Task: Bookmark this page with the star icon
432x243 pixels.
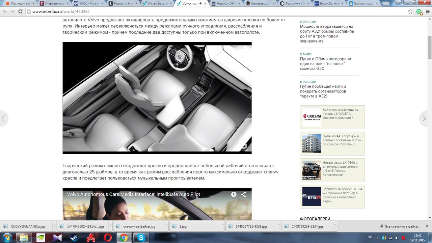Action: point(410,11)
